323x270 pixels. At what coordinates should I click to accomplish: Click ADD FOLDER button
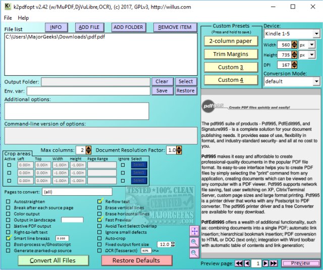(129, 27)
